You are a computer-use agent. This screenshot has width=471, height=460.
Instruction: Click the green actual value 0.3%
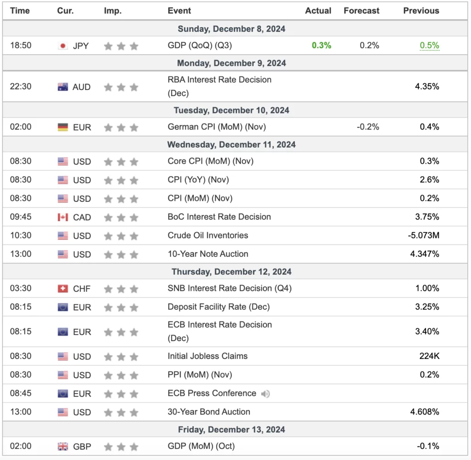(322, 45)
